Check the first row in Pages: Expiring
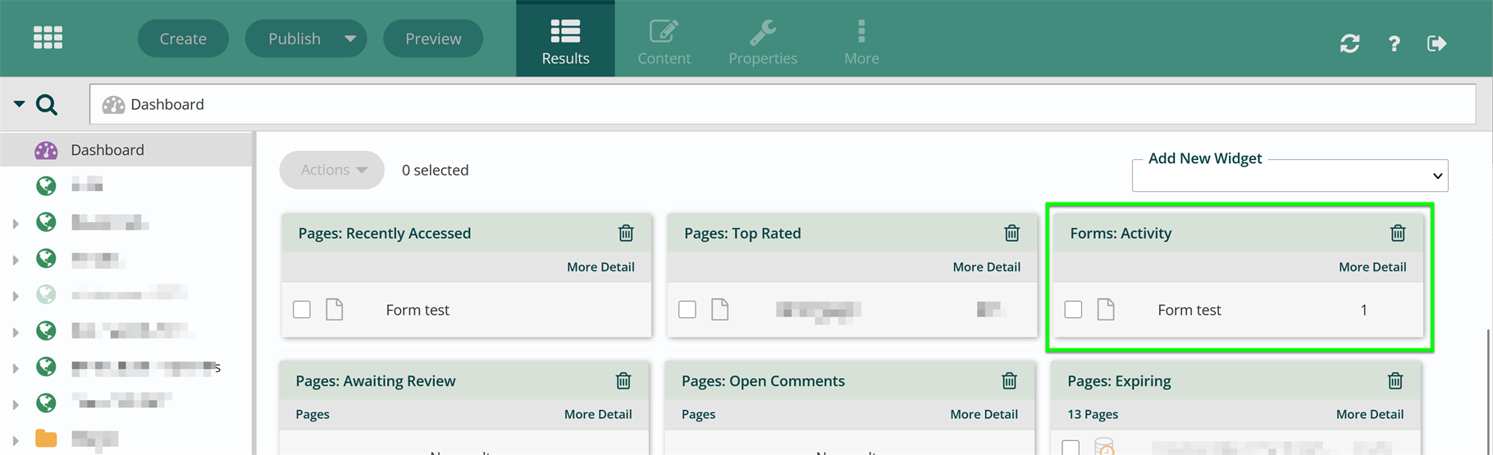 pyautogui.click(x=1071, y=448)
